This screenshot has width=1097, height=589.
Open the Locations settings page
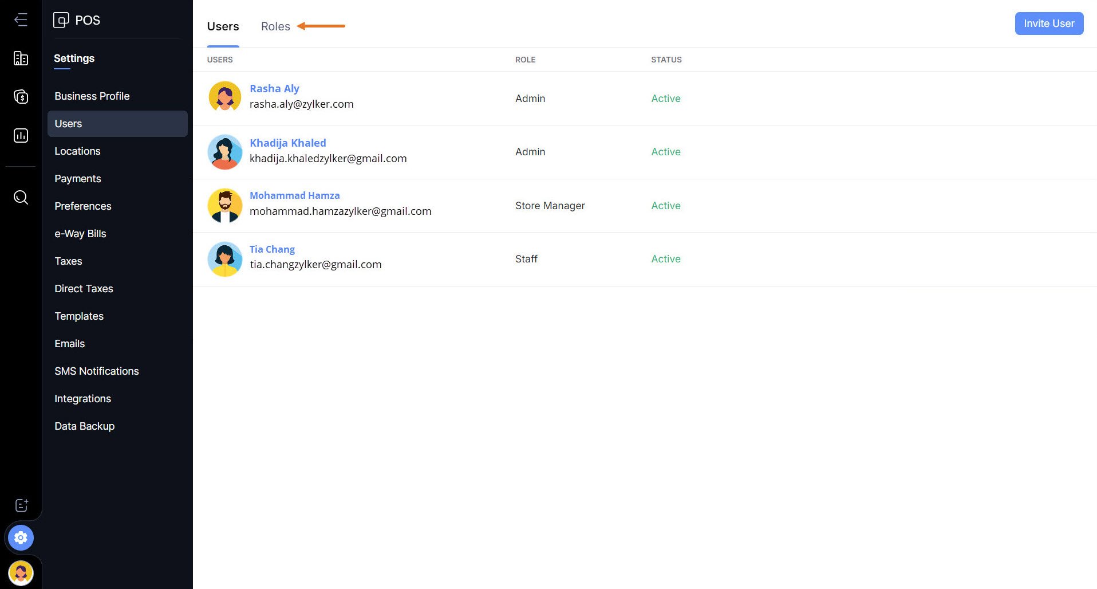(77, 151)
